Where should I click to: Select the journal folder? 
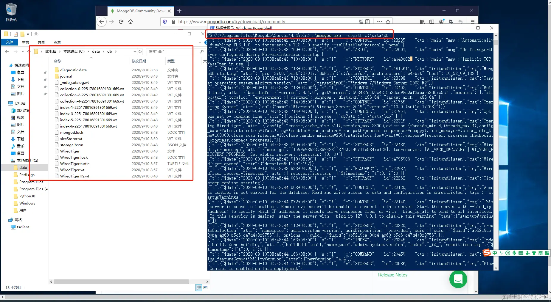click(66, 76)
